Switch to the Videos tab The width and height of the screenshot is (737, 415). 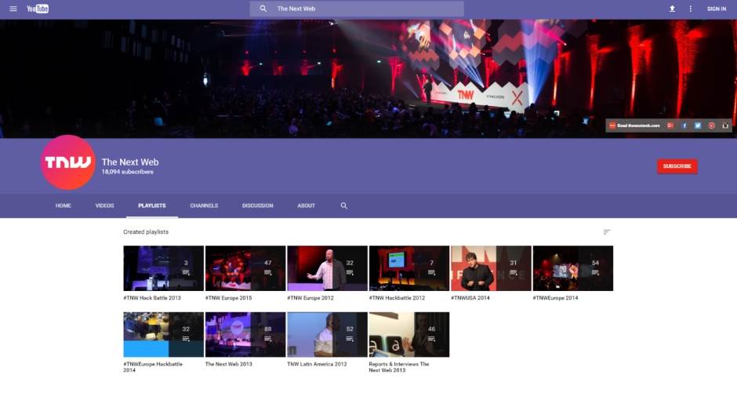tap(104, 206)
